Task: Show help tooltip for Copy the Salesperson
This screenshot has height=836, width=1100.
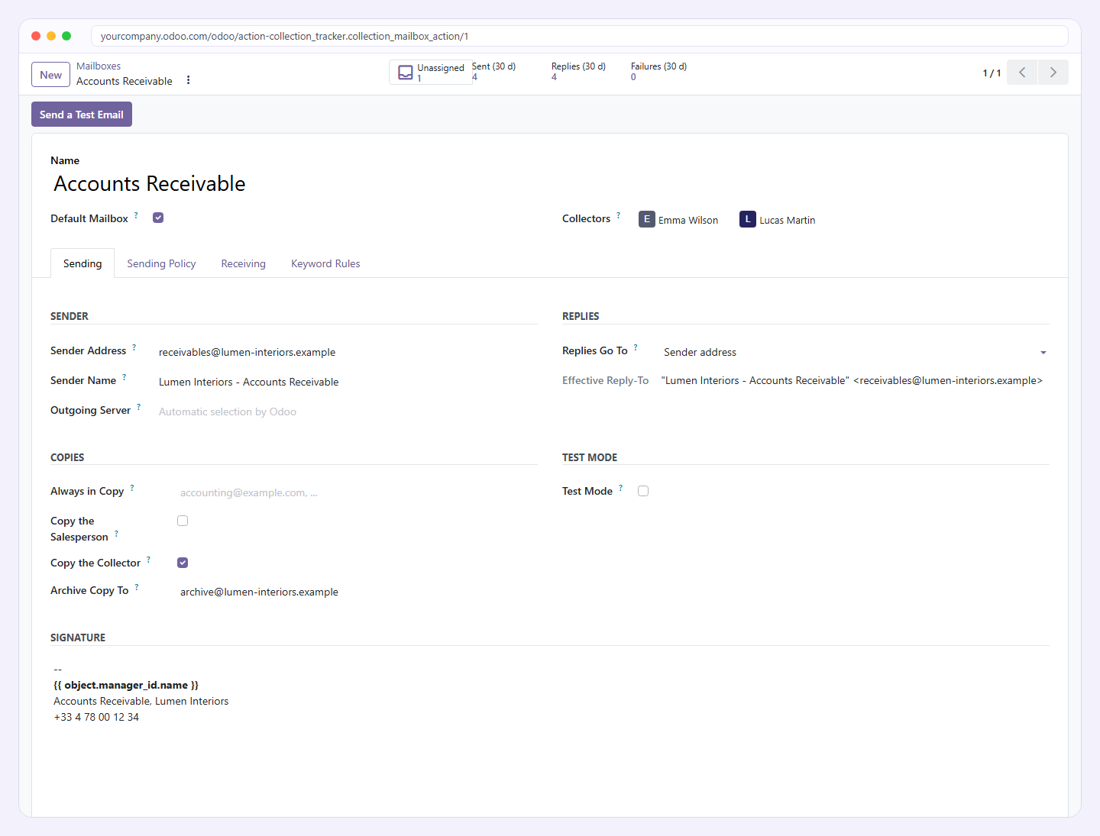Action: pyautogui.click(x=116, y=534)
